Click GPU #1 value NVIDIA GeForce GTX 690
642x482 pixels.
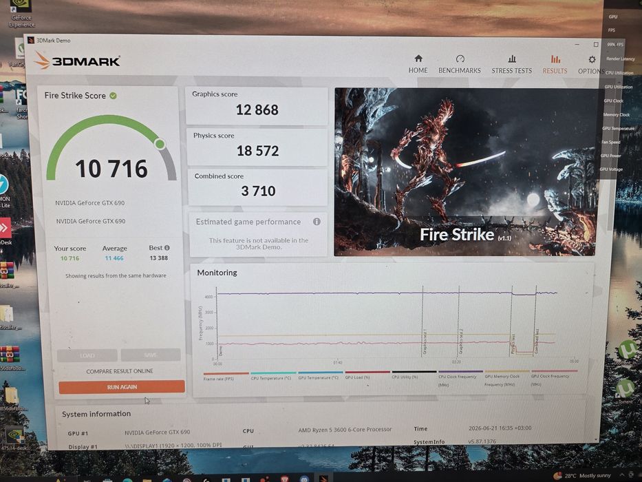[157, 432]
